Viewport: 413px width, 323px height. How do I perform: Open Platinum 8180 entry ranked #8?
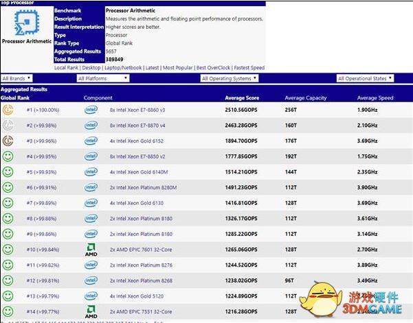pyautogui.click(x=141, y=218)
